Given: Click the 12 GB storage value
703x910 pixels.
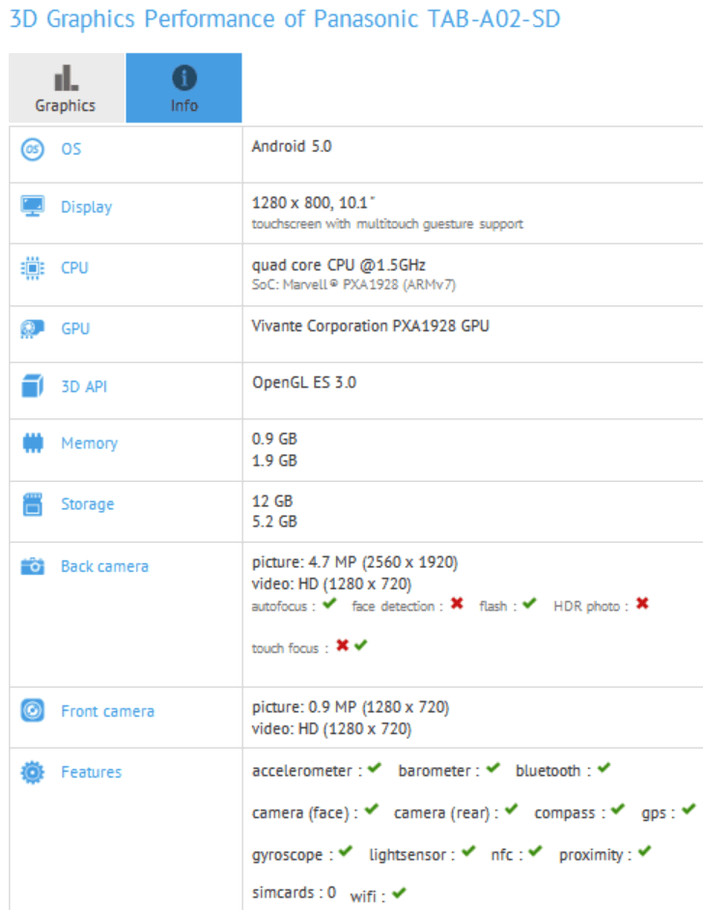Looking at the screenshot, I should (x=272, y=500).
